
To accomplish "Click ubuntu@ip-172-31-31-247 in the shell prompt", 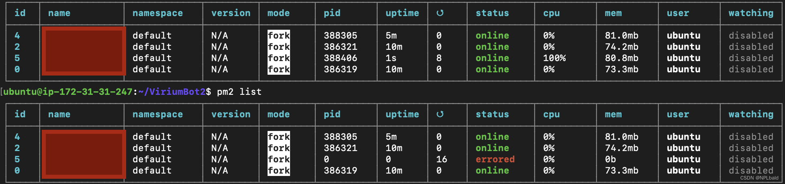I will click(x=68, y=92).
